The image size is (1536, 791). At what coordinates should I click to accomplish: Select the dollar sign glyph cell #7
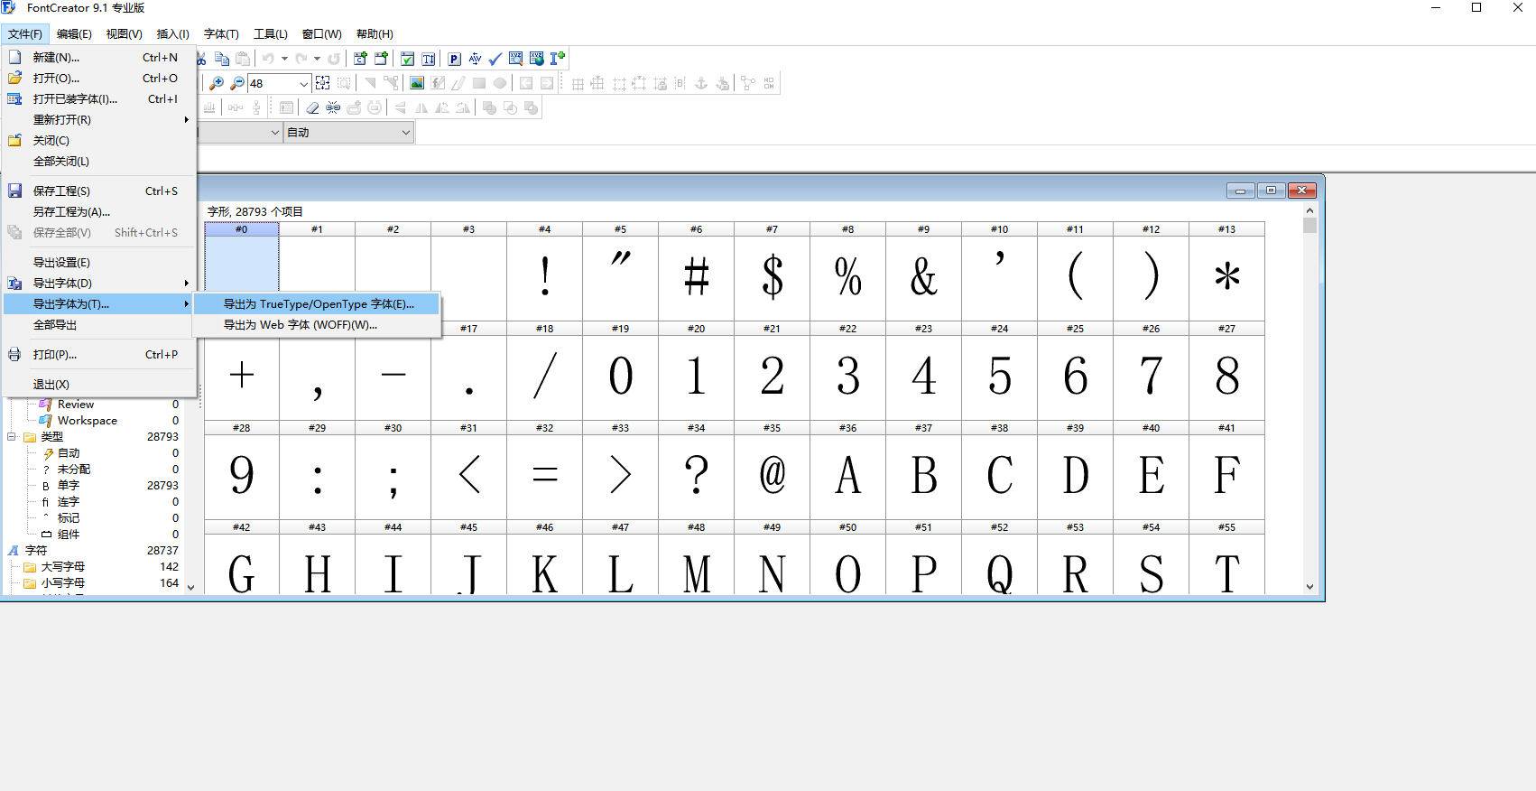[x=773, y=271]
